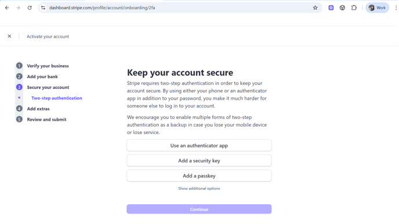This screenshot has height=224, width=399.
Task: Open the Extensions puzzle piece menu
Action: 354,8
